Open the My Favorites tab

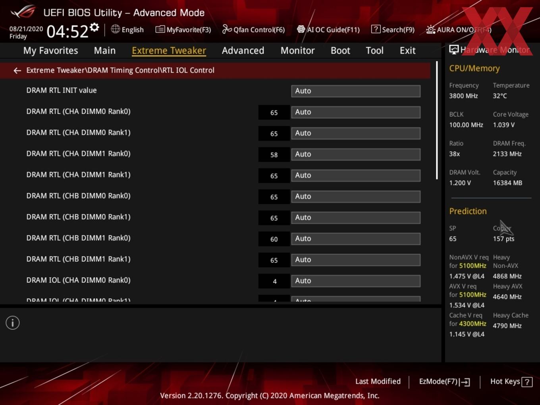click(x=50, y=50)
